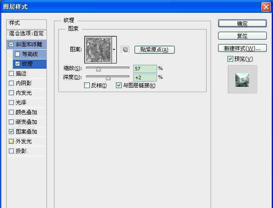
Task: Click the 贴紧原点(A) button
Action: click(x=154, y=50)
